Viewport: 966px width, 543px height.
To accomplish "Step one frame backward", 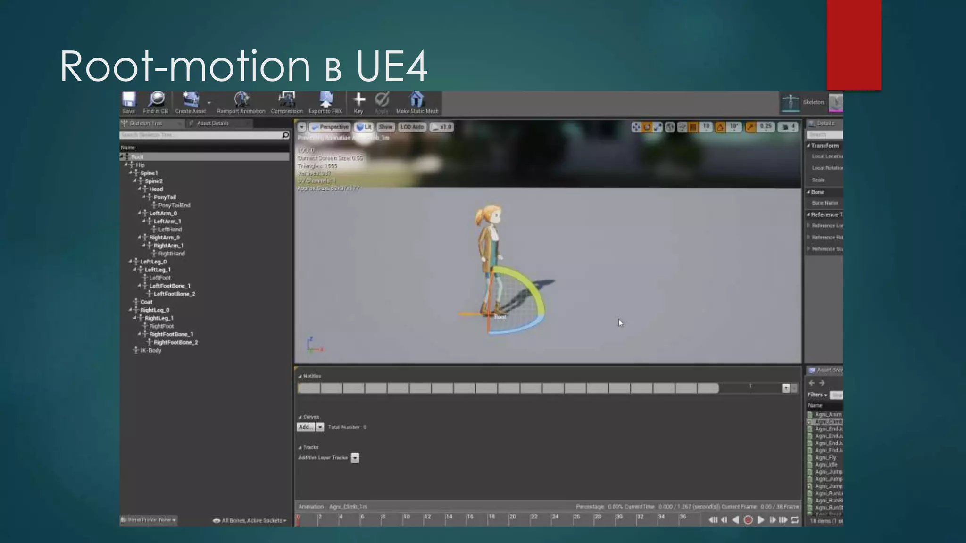I will point(724,520).
